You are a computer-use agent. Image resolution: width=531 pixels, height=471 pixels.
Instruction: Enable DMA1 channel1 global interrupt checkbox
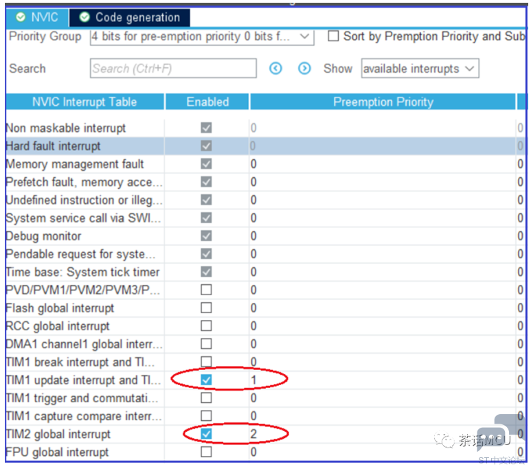point(206,344)
